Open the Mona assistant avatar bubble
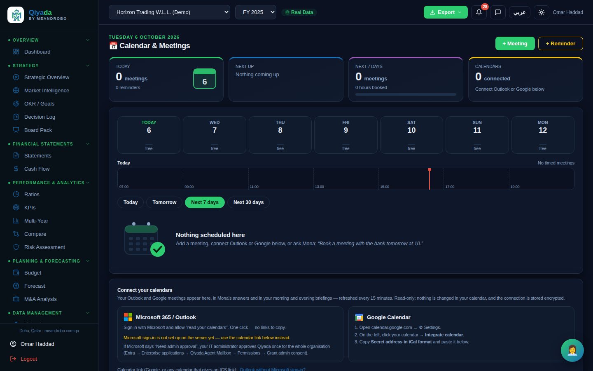Screen dimensions: 593x371 pyautogui.click(x=572, y=350)
